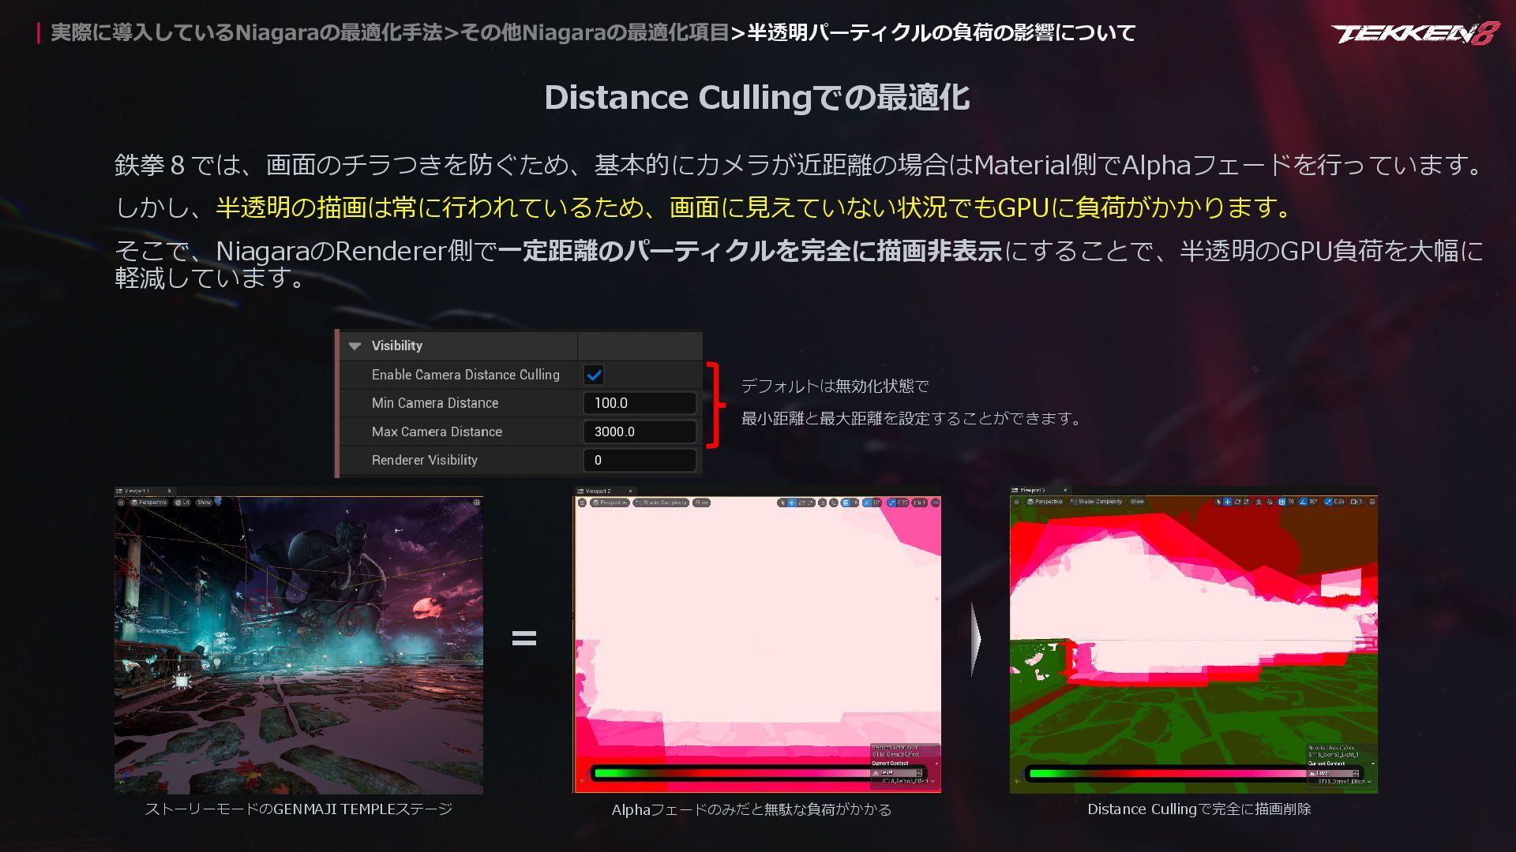Click select mode cursor icon in middle viewport
Viewport: 1516px width, 852px height.
coord(783,503)
